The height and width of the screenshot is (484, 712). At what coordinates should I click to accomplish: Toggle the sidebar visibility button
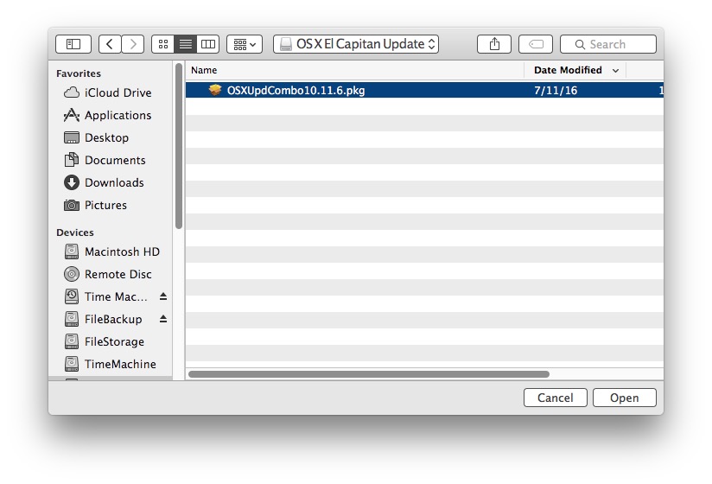coord(73,44)
